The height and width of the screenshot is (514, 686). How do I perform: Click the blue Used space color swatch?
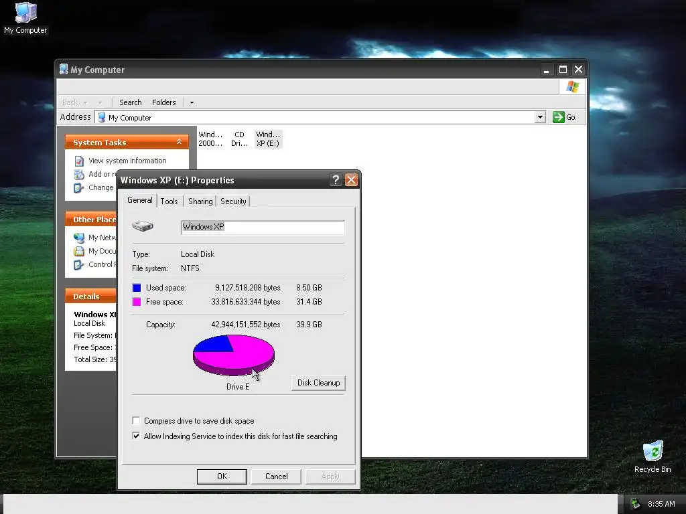pos(137,288)
